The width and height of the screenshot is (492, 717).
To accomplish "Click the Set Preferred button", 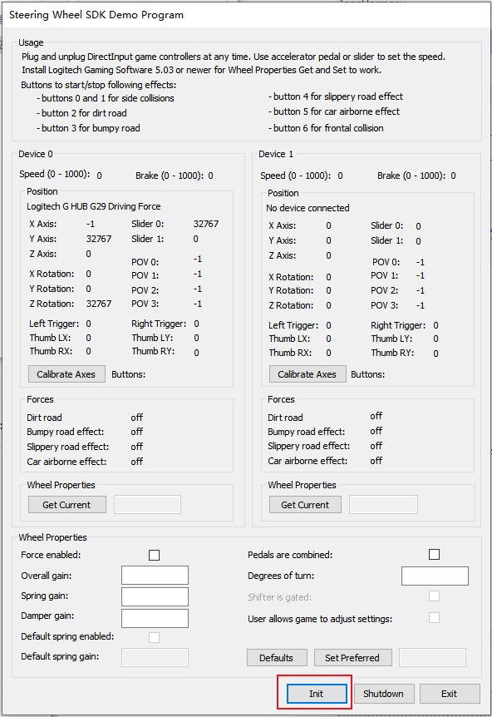I will coord(352,658).
